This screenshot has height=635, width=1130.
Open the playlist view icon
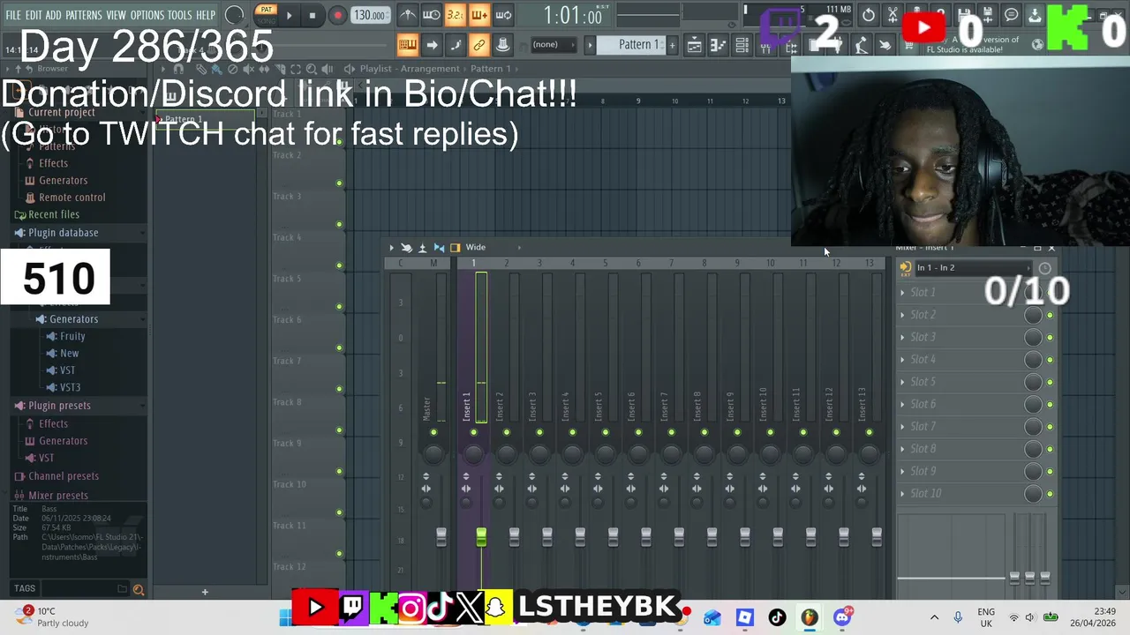click(x=695, y=46)
